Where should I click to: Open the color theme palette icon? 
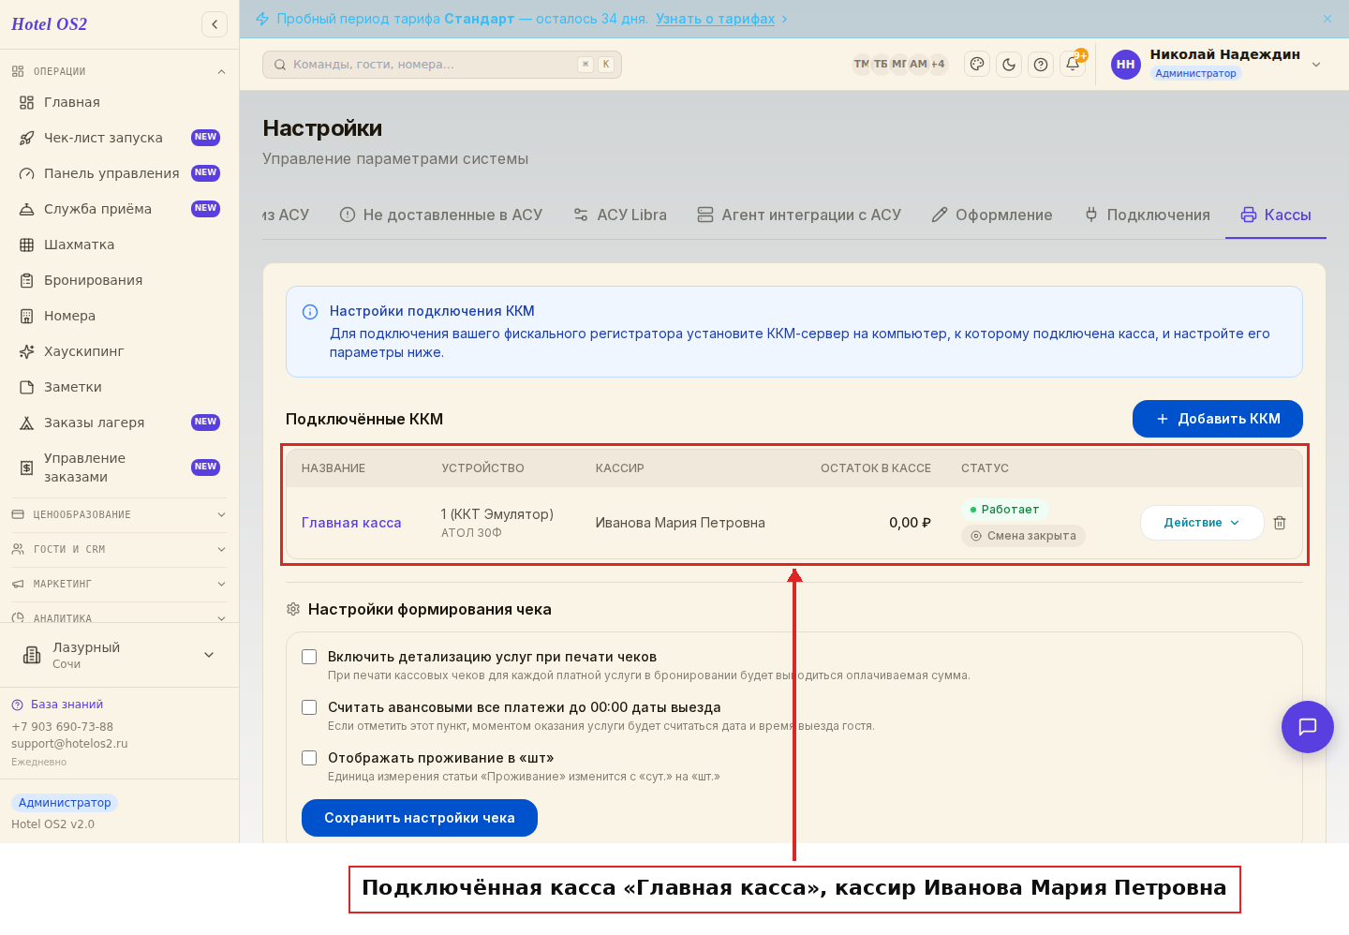click(x=977, y=64)
